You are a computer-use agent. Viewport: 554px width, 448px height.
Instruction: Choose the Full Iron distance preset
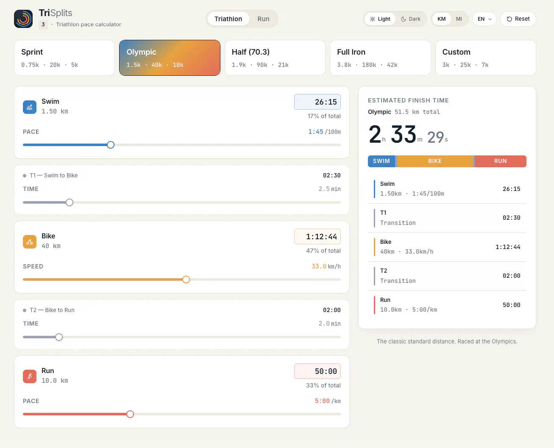[x=380, y=58]
